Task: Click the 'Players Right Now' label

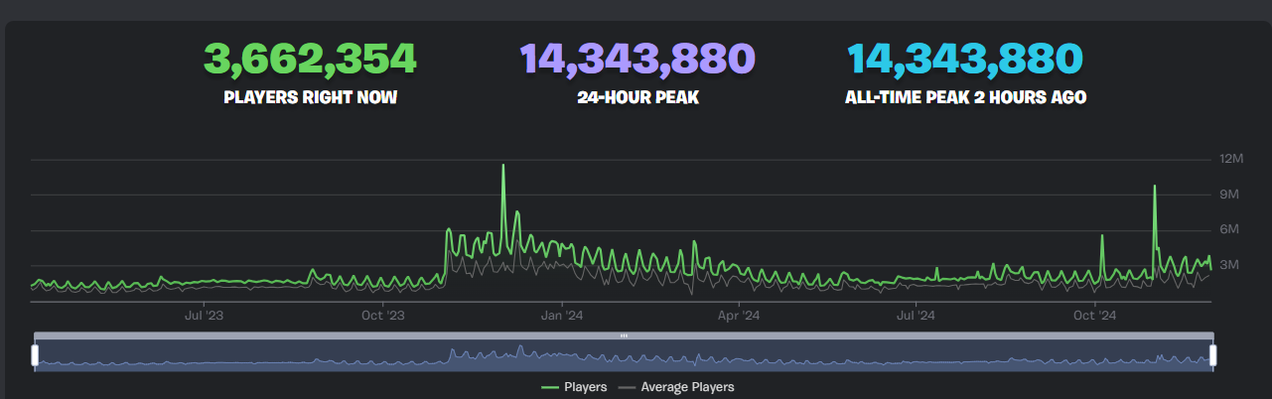Action: coord(310,98)
